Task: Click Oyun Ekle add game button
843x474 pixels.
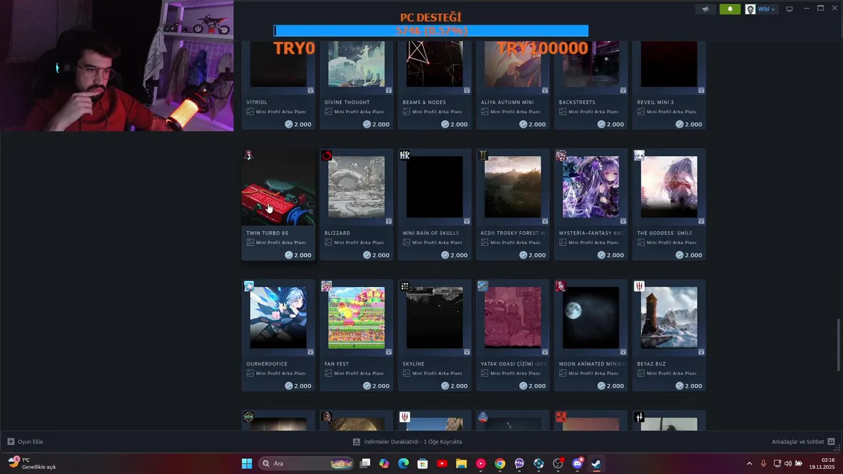Action: click(x=25, y=442)
